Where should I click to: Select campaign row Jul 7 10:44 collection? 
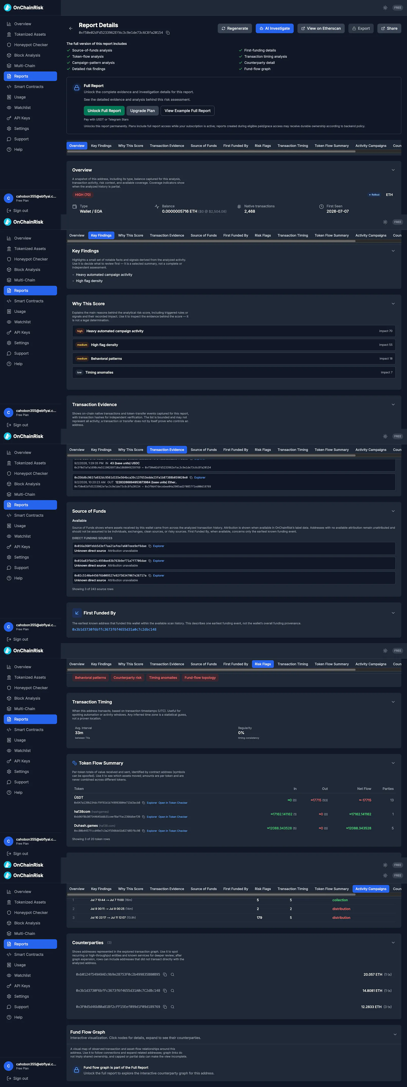(x=234, y=900)
